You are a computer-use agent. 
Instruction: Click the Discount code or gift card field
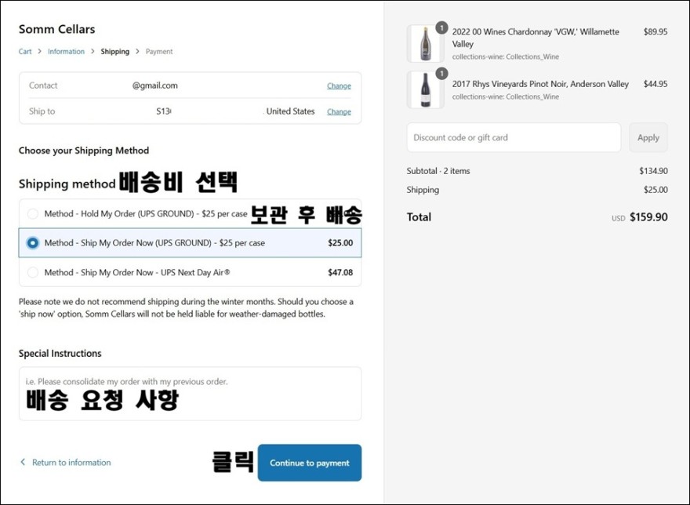click(514, 137)
